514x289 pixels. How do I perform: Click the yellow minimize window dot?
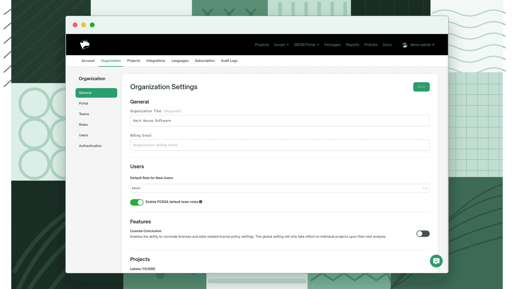coord(84,25)
